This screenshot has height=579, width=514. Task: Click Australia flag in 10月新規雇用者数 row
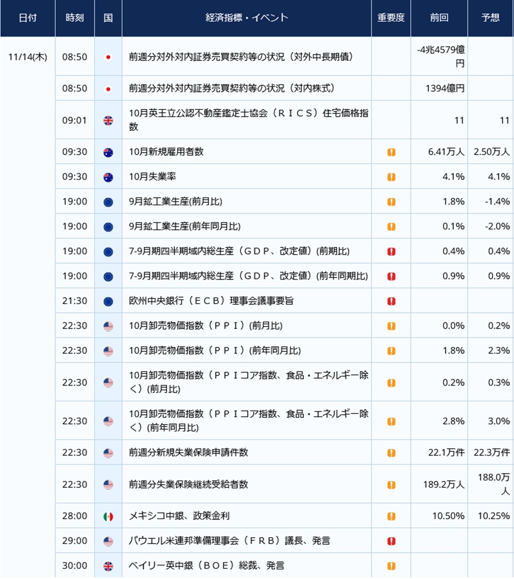click(108, 152)
